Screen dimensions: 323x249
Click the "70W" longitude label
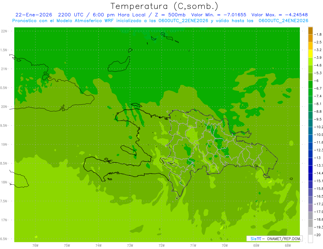click(x=225, y=246)
